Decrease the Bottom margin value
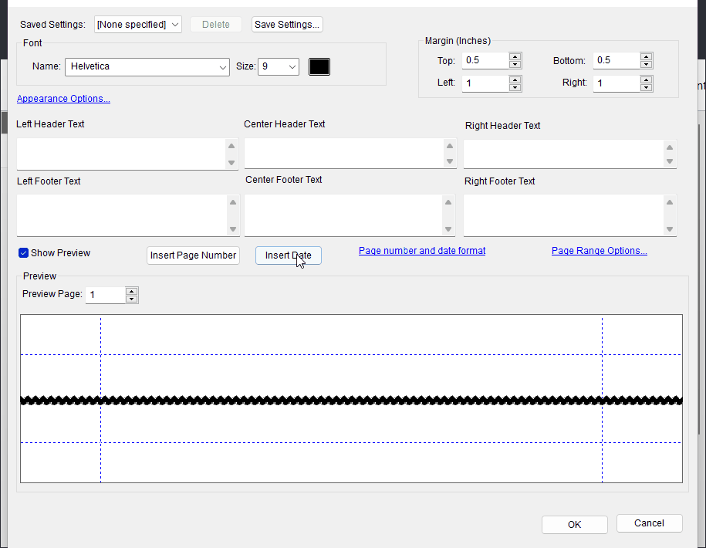 [646, 64]
